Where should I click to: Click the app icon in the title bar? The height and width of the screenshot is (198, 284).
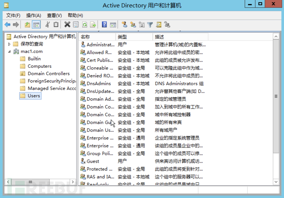6,5
